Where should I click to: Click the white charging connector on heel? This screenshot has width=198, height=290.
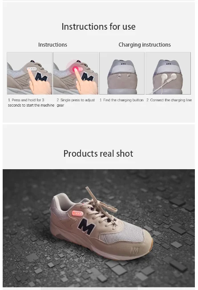pyautogui.click(x=169, y=78)
